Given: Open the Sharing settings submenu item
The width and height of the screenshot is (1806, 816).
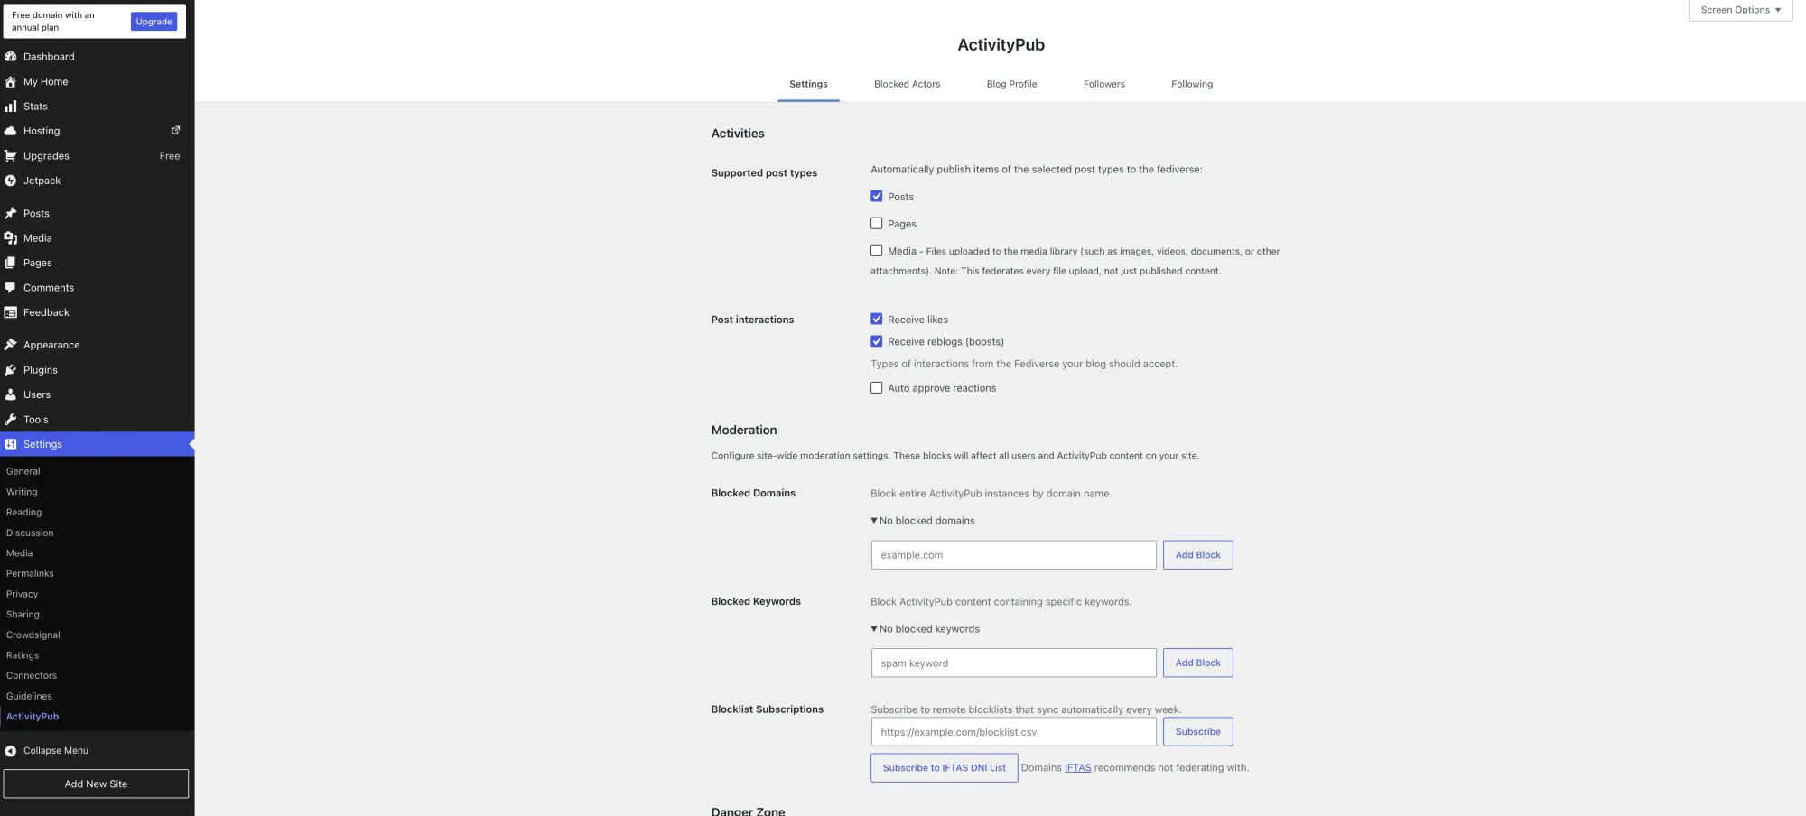Looking at the screenshot, I should pyautogui.click(x=23, y=614).
